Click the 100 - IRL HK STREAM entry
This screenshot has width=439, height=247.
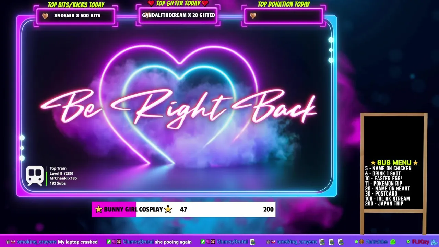tap(388, 199)
